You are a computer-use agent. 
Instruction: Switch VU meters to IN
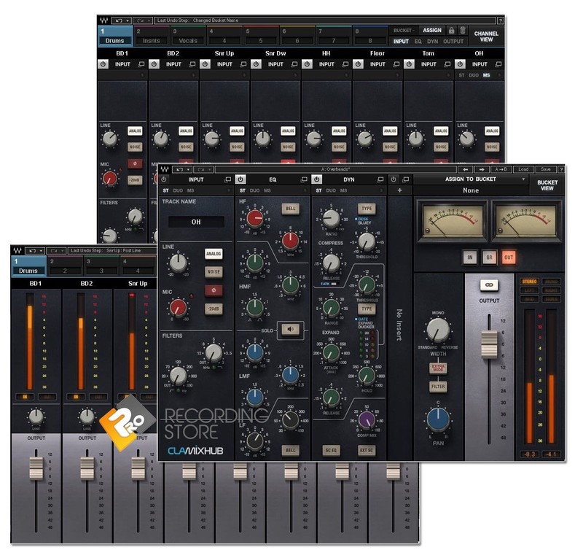click(469, 257)
